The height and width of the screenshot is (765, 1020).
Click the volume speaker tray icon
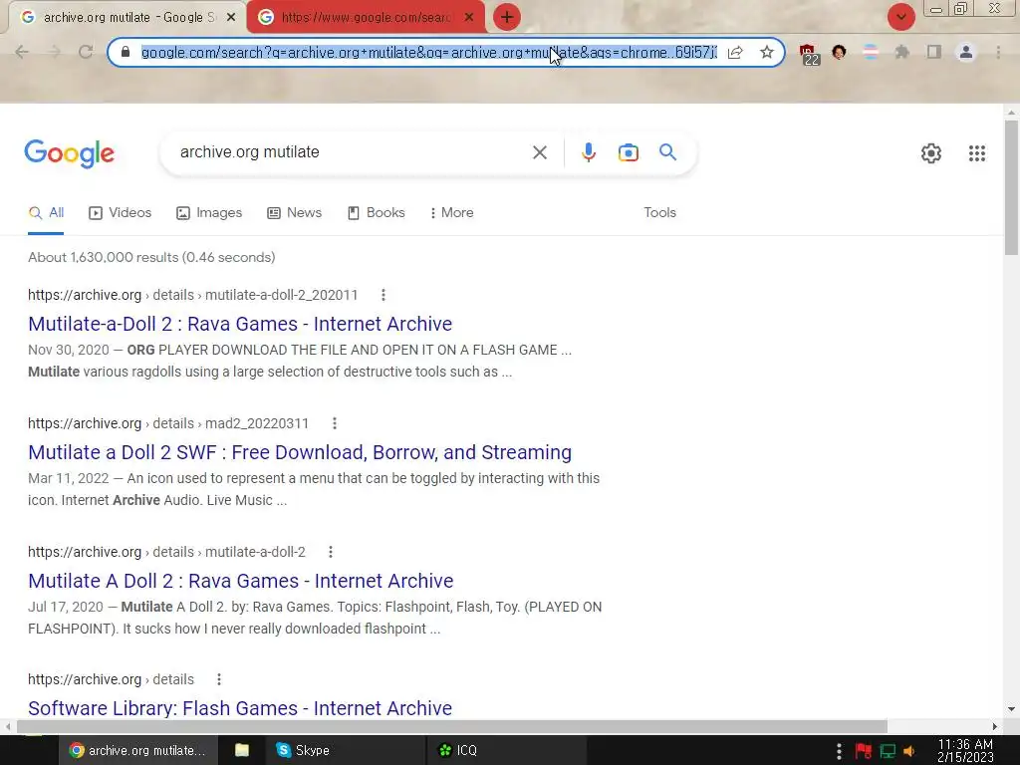[909, 751]
